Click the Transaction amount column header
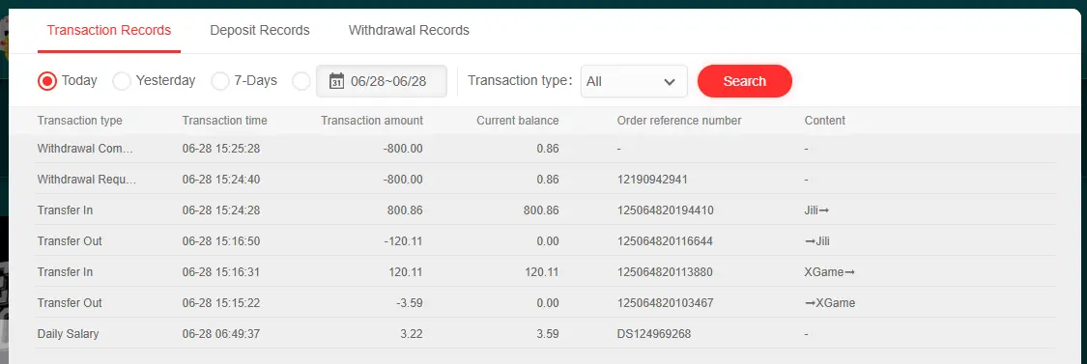1087x364 pixels. pos(372,121)
